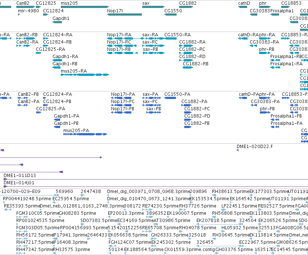The image size is (308, 255).
Task: Select the cathD gene label in the top track
Action: [244, 3]
